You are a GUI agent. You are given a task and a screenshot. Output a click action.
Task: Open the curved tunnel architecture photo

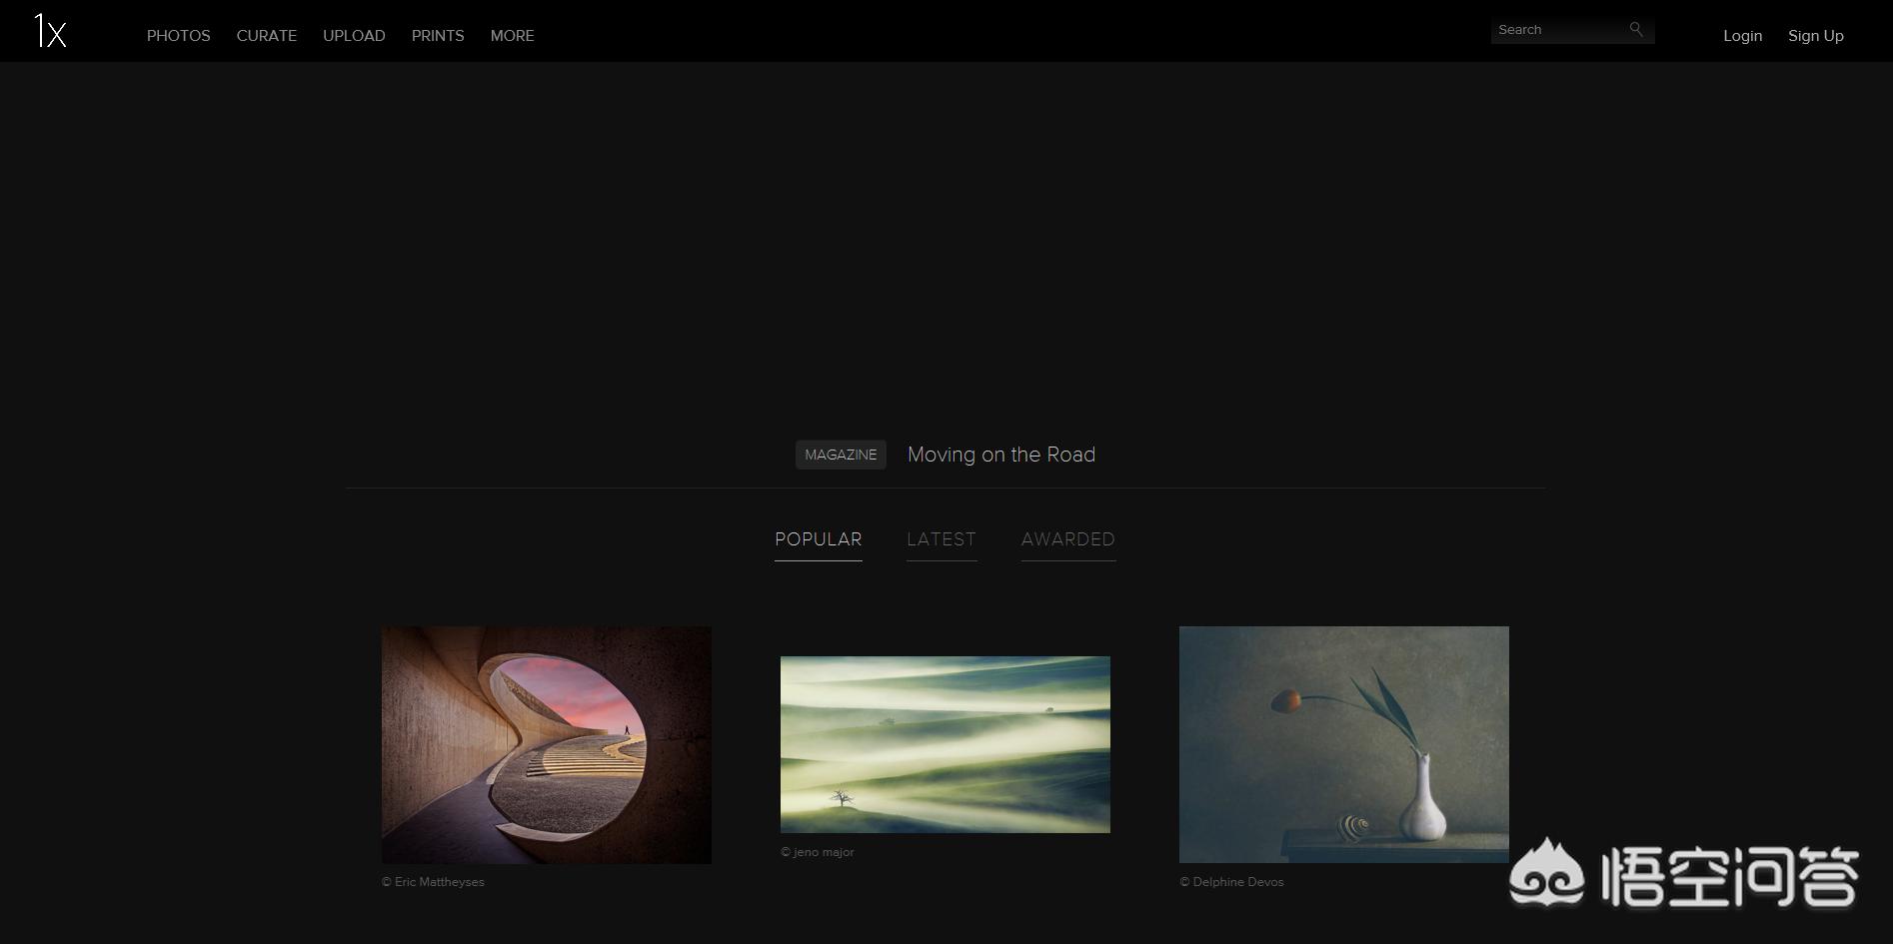(546, 744)
